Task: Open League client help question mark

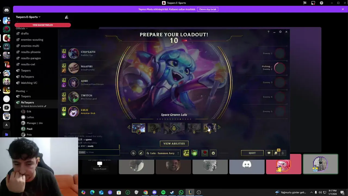Action: click(x=268, y=32)
